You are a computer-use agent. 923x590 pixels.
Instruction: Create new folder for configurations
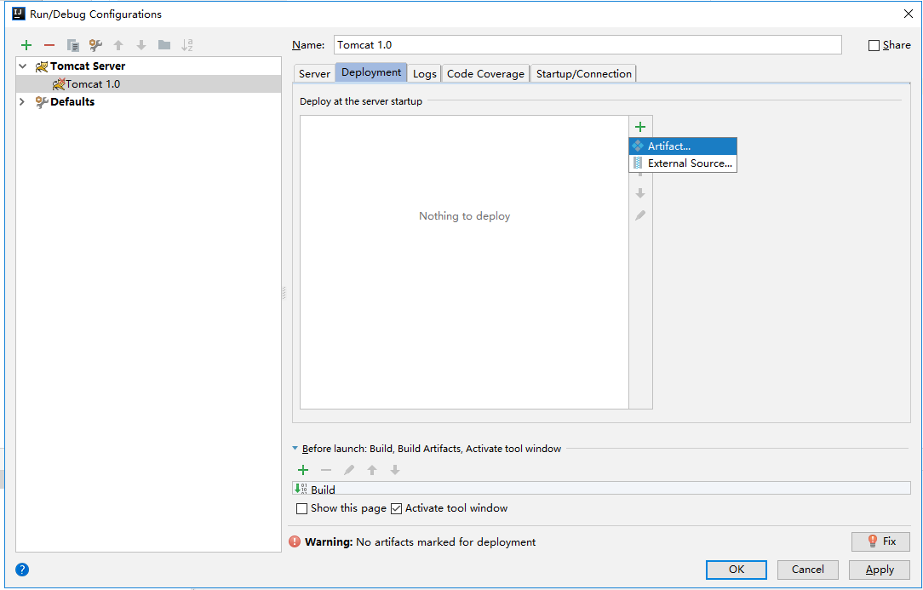tap(164, 45)
